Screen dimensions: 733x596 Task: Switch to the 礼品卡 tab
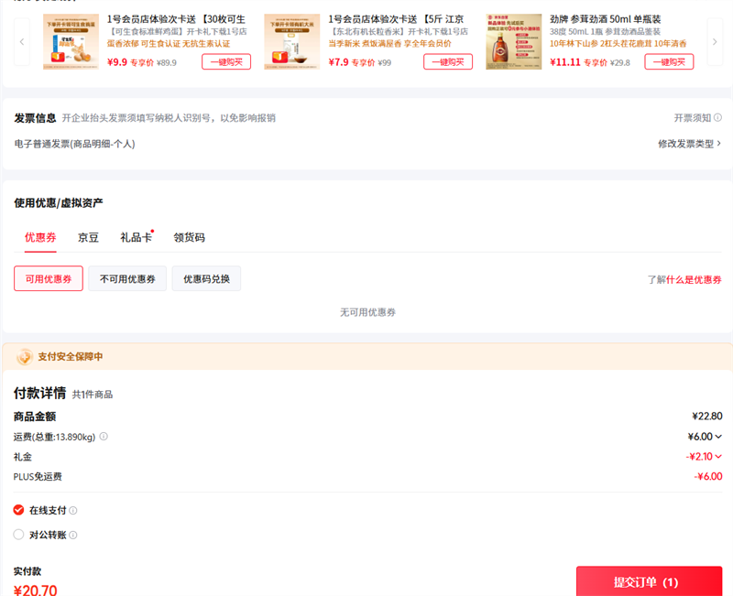point(136,237)
